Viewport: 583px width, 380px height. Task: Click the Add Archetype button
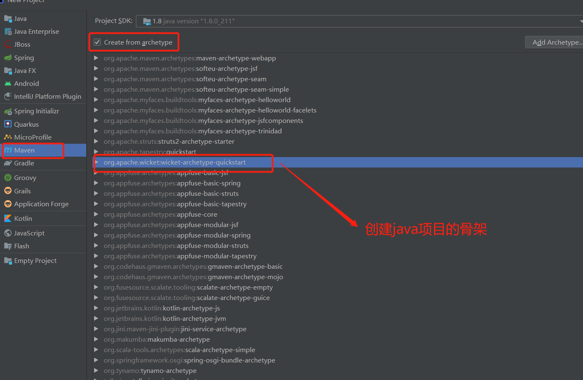pos(555,42)
